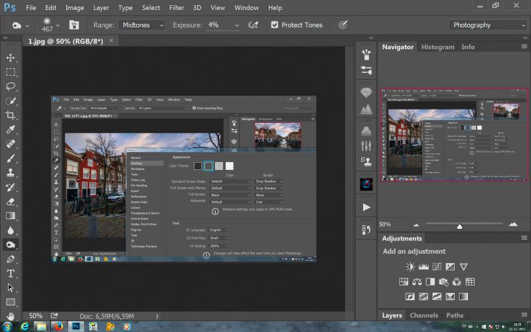Click the Navigator zoom out button
531x332 pixels.
[416, 224]
